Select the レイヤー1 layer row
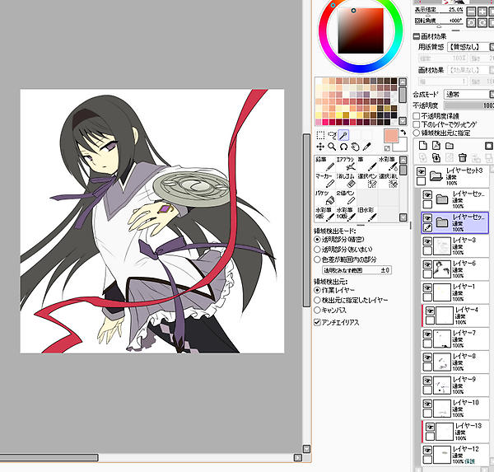This screenshot has width=494, height=472. [x=455, y=292]
